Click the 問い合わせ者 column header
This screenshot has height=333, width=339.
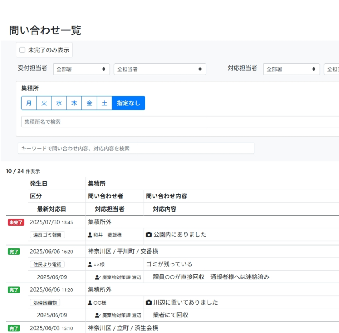(105, 196)
